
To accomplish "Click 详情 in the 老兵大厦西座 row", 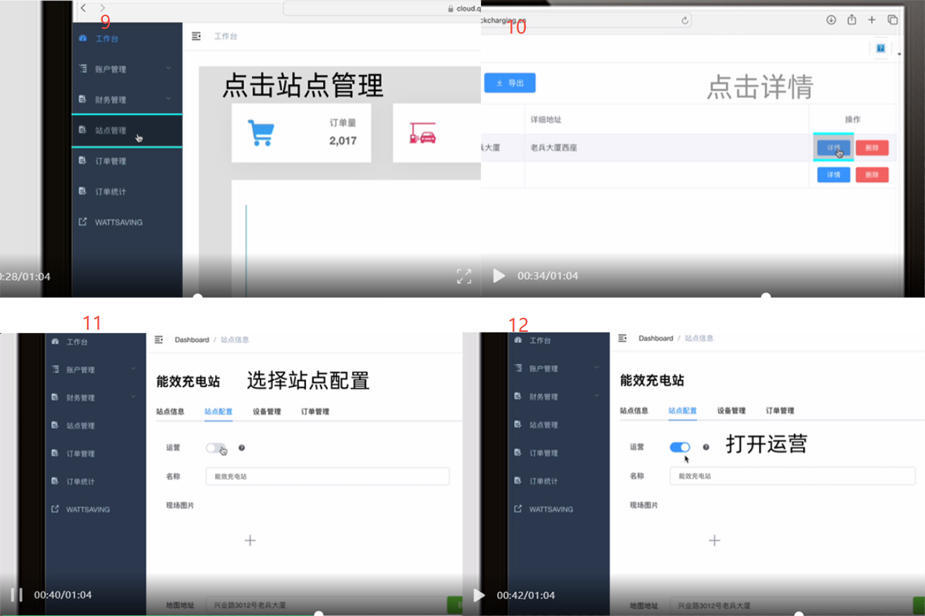I will click(x=833, y=148).
